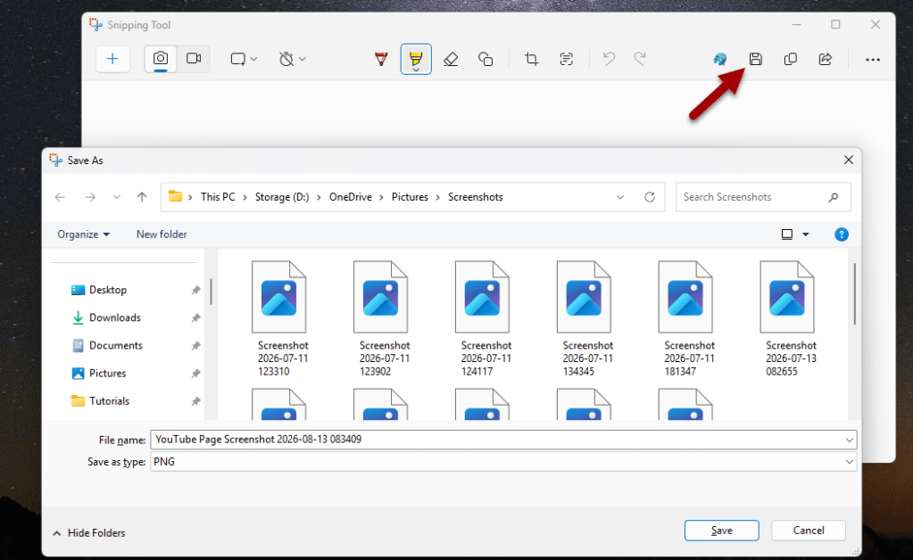The image size is (913, 560).
Task: Click Screenshots in the breadcrumb path
Action: click(475, 197)
